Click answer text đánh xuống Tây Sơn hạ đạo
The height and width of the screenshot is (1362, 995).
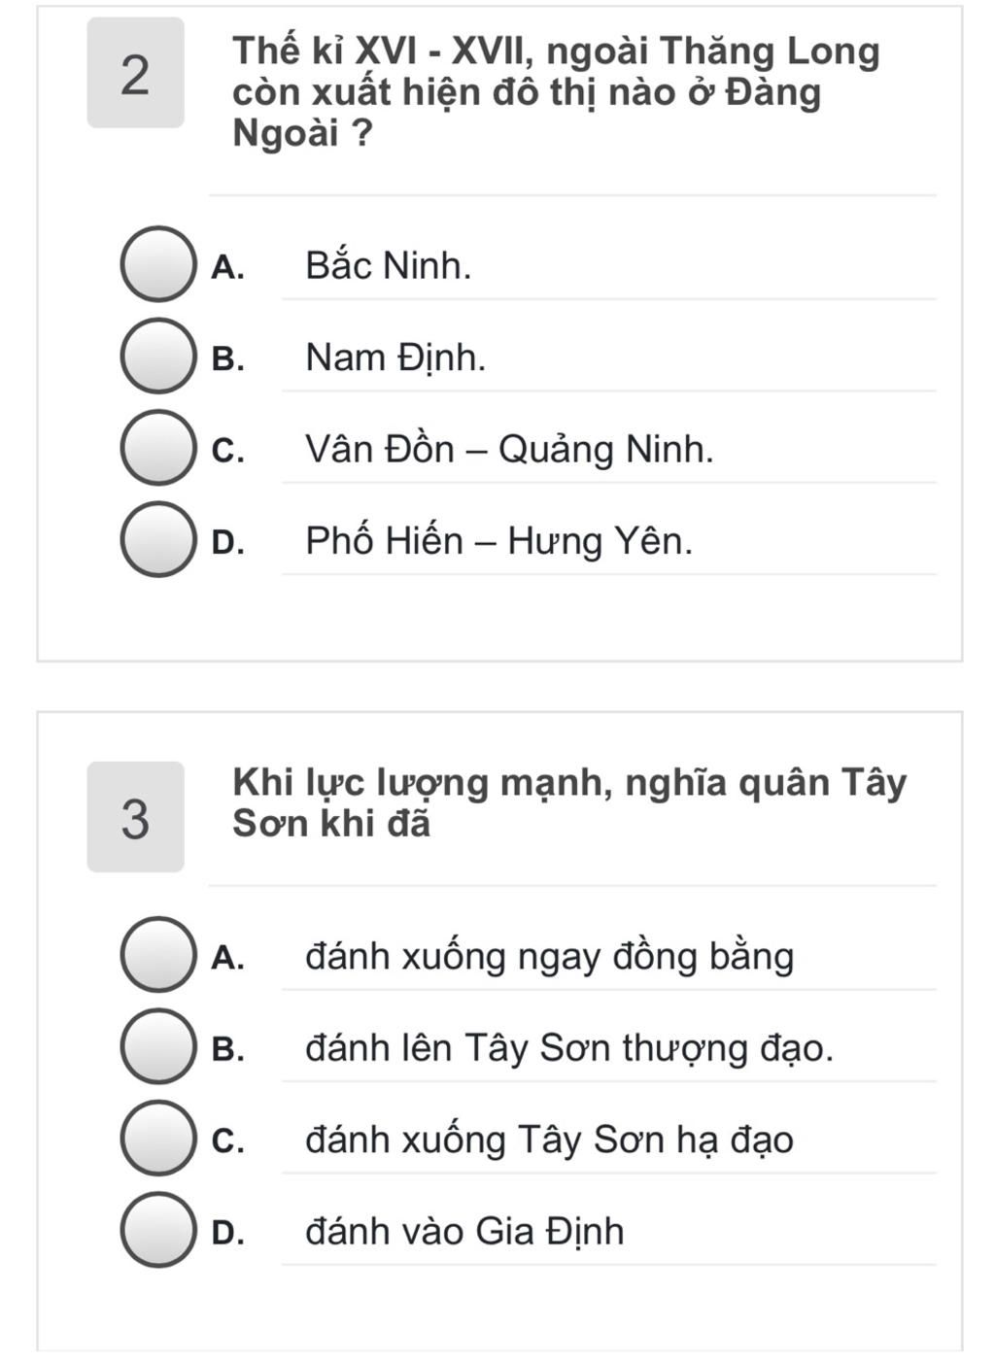[550, 1141]
